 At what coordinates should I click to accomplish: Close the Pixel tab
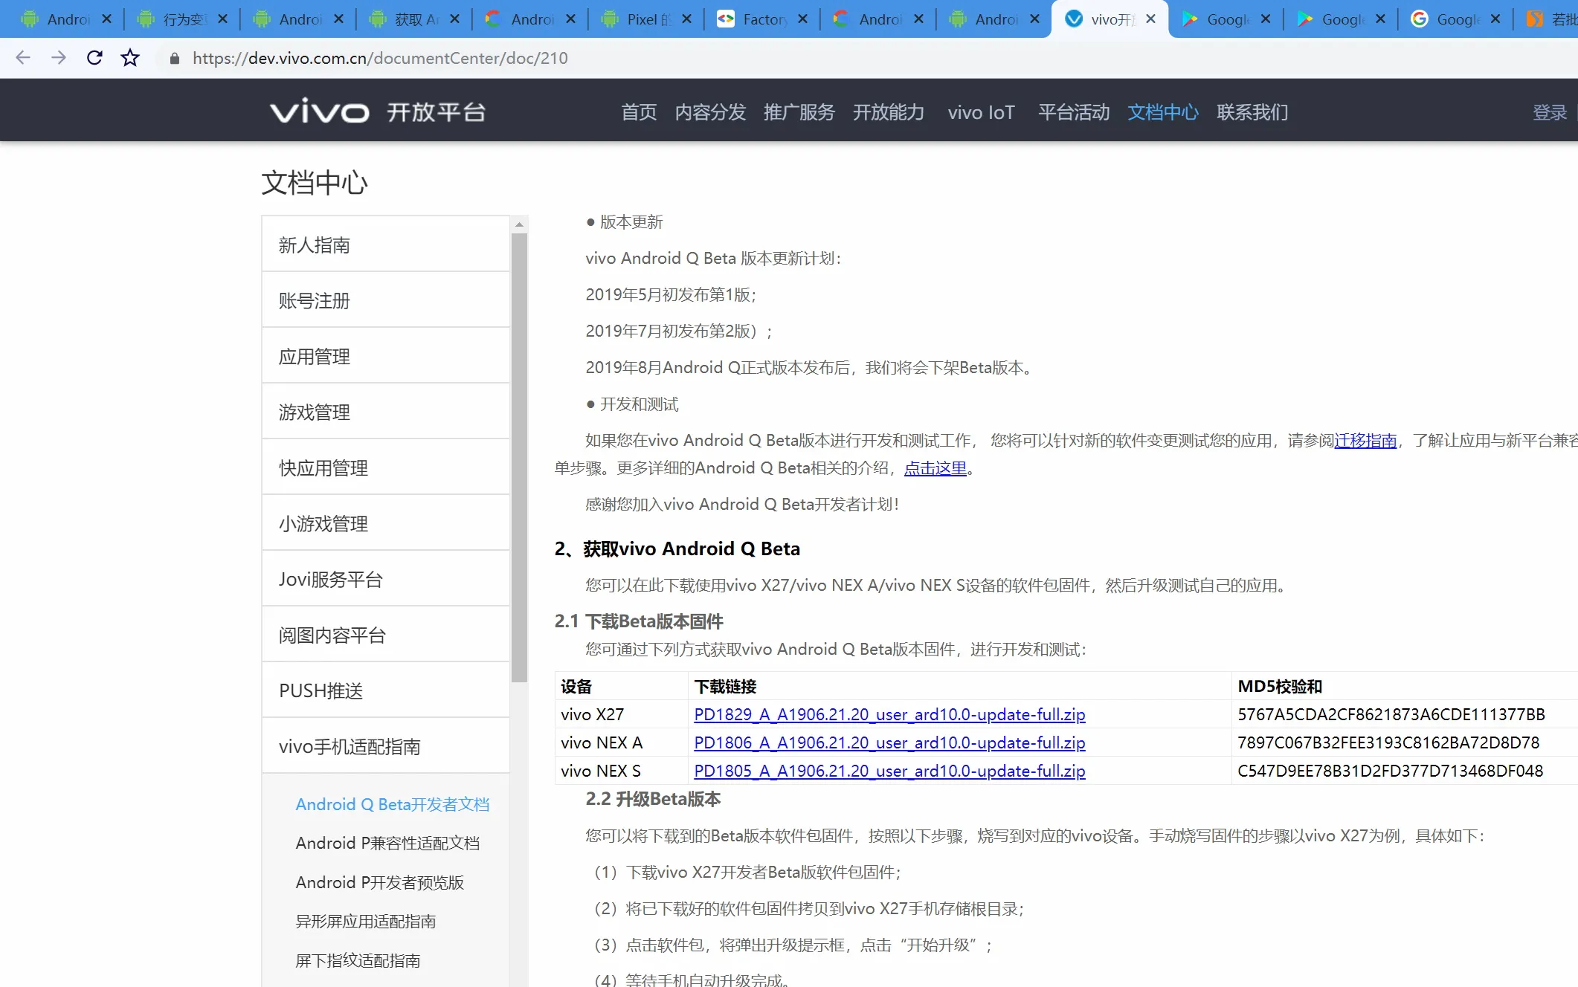686,19
